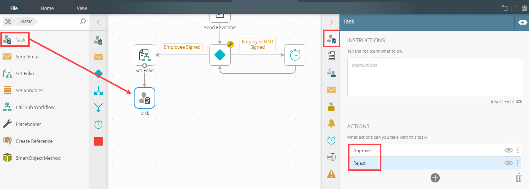The width and height of the screenshot is (529, 189).
Task: Toggle visibility of the Reject action
Action: (509, 163)
